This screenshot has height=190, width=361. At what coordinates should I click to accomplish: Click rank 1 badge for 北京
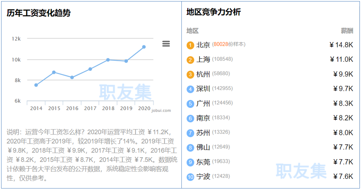[x=190, y=45]
